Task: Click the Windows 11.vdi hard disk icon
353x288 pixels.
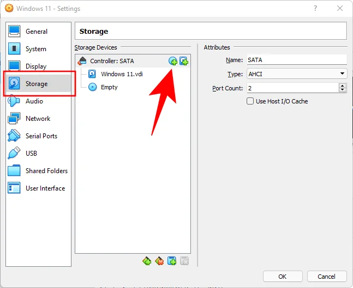Action: (x=92, y=74)
